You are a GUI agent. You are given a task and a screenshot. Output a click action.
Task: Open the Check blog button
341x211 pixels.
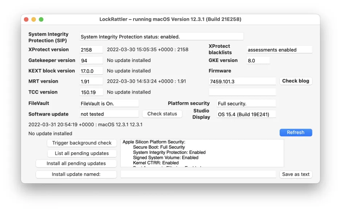296,81
